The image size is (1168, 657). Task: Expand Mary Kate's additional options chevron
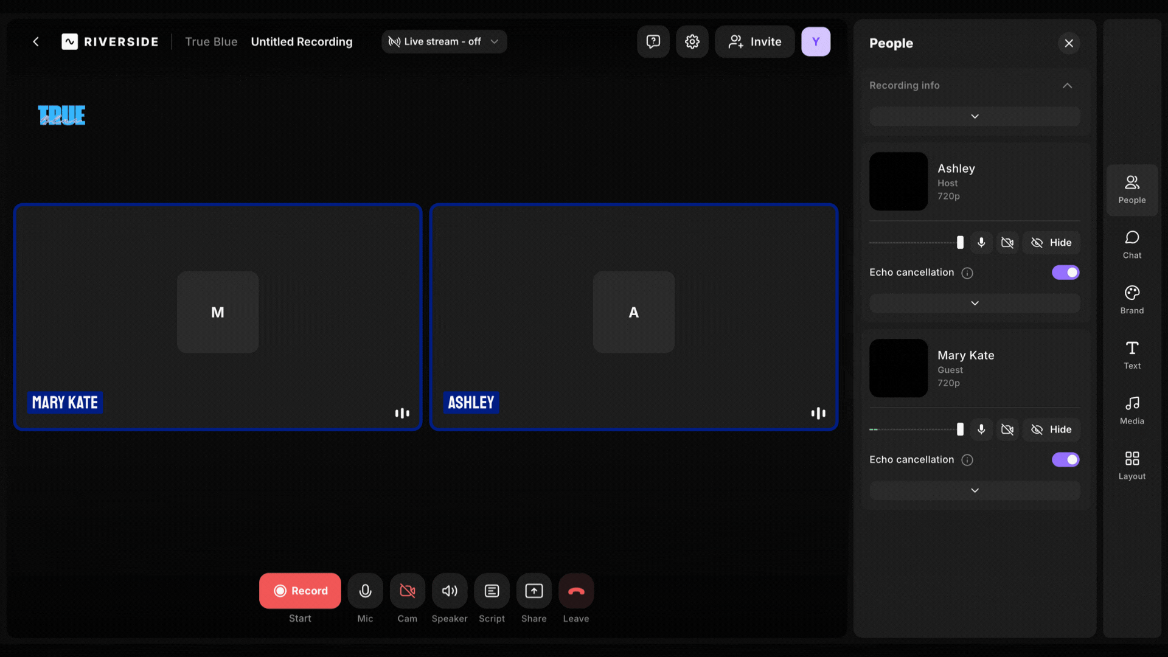click(975, 490)
